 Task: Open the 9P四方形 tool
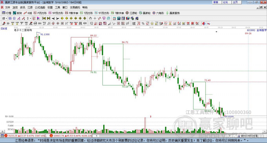pos(56,13)
